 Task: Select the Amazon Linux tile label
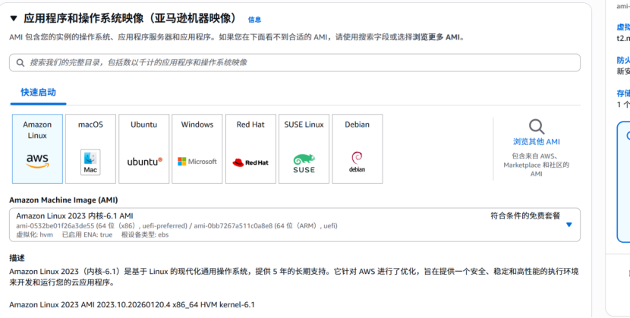[x=37, y=130]
